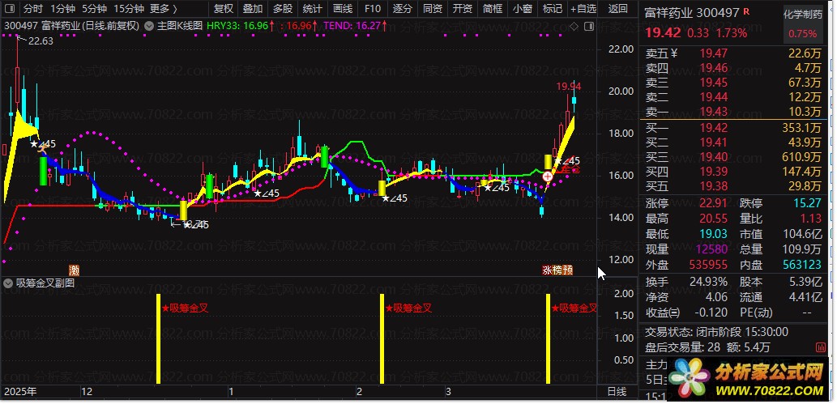Image resolution: width=837 pixels, height=404 pixels.
Task: Click the 300497 富祥药业(日线.前复权) chart title
Action: (x=72, y=25)
